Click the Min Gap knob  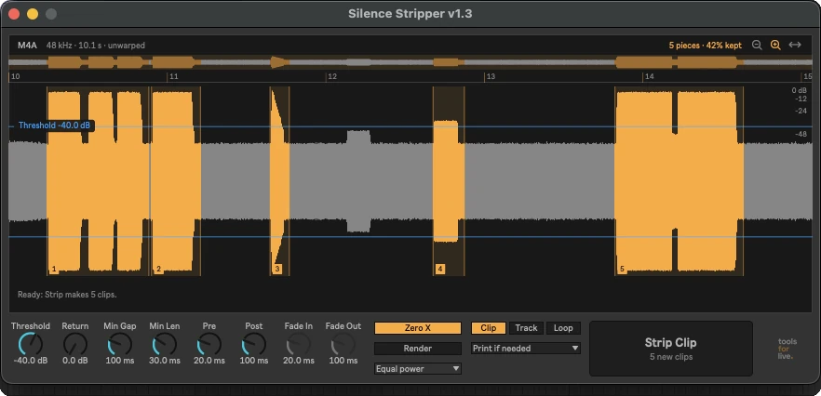coord(120,344)
